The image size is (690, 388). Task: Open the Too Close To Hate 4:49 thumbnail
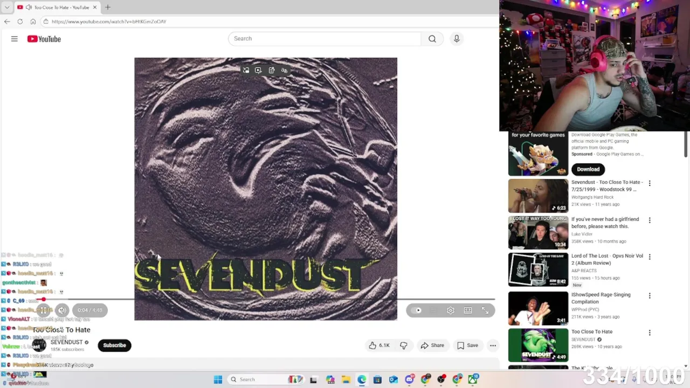click(538, 345)
